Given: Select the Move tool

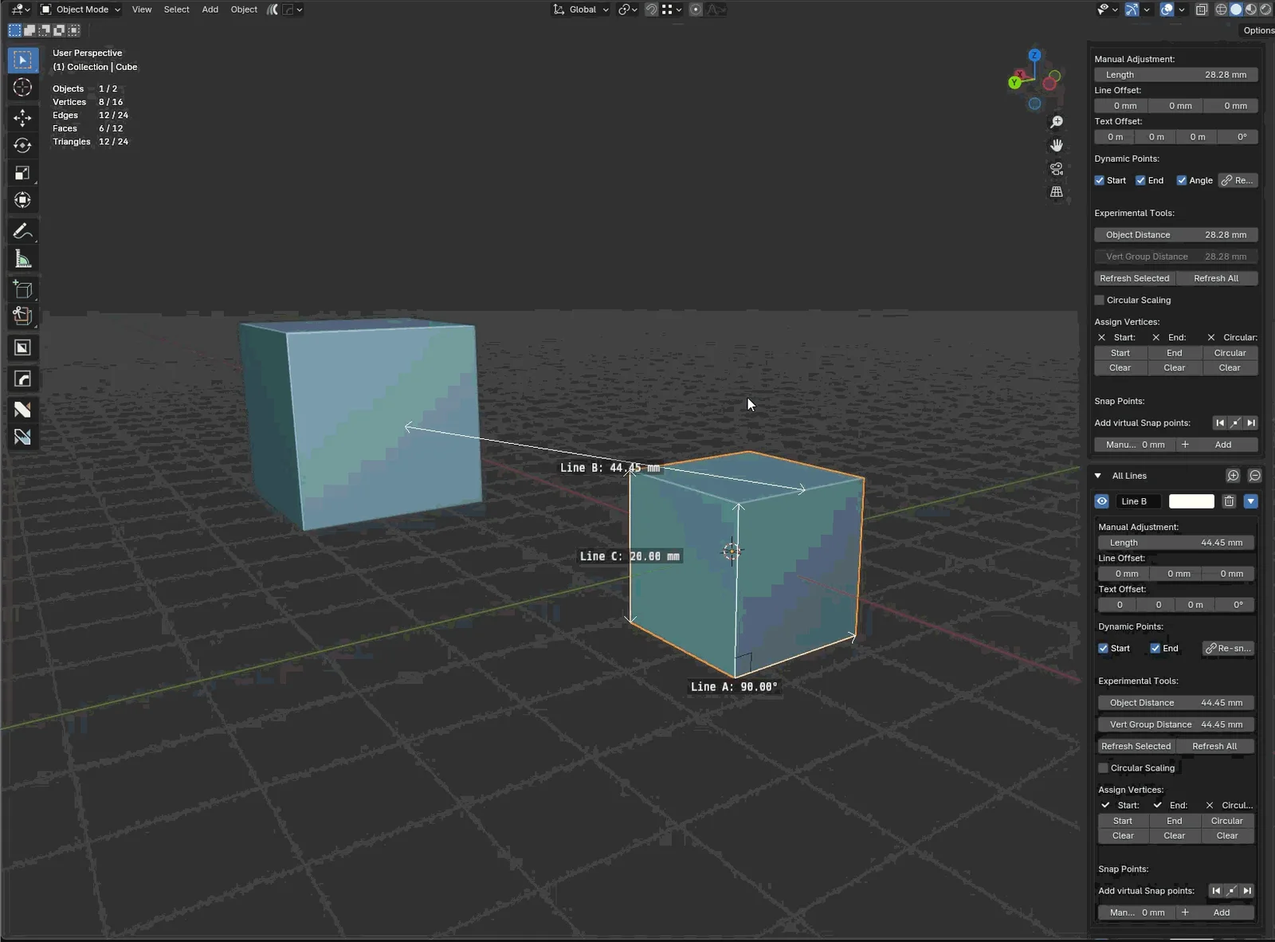Looking at the screenshot, I should [x=22, y=117].
